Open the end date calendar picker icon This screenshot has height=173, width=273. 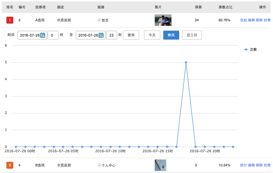101,35
